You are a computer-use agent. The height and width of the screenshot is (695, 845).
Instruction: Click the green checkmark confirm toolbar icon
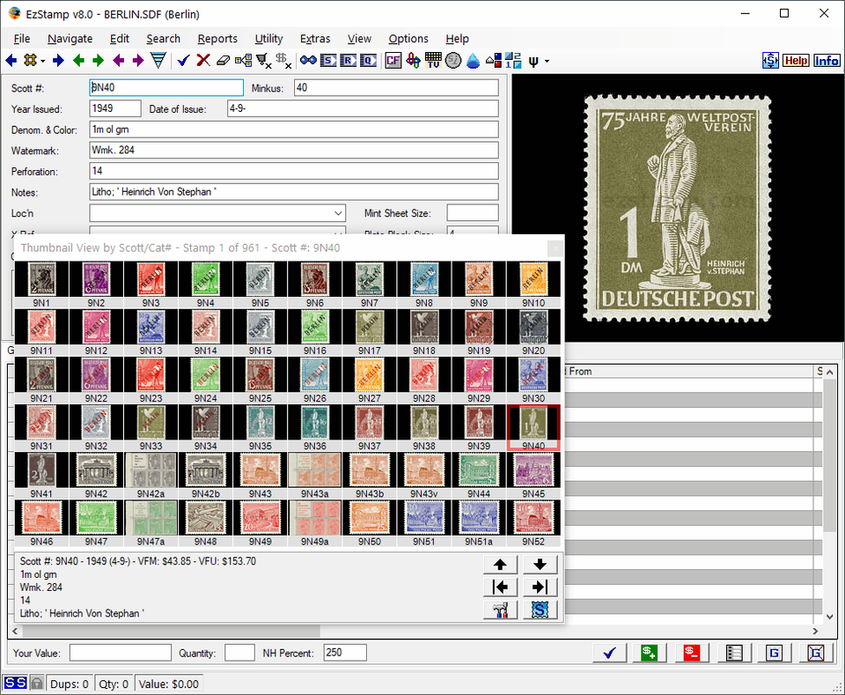[182, 60]
